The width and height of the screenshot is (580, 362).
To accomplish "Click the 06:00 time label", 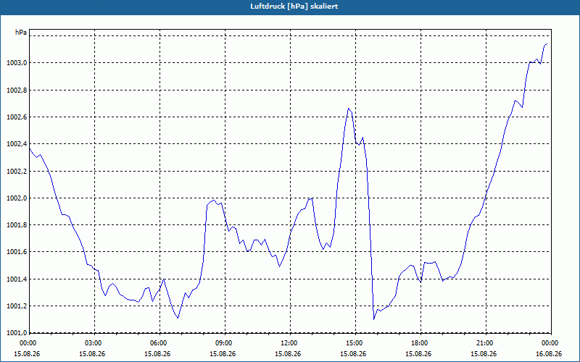I will pos(159,343).
